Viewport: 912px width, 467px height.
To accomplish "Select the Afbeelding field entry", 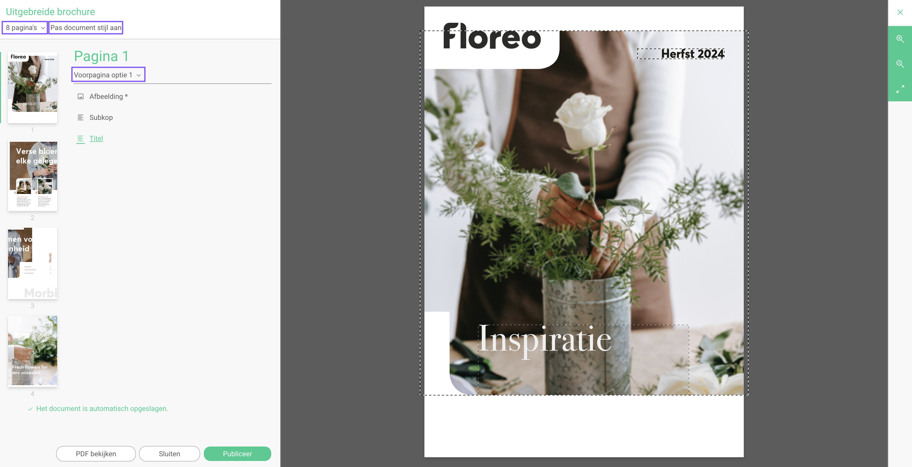I will pyautogui.click(x=108, y=97).
